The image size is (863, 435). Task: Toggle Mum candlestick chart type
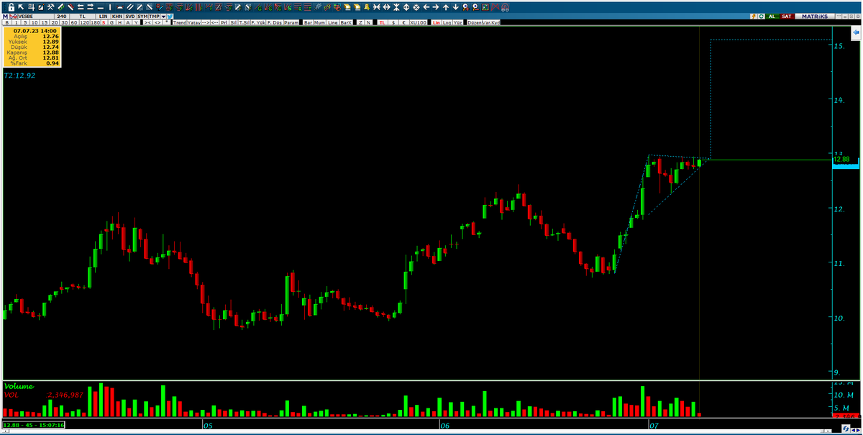tap(319, 23)
